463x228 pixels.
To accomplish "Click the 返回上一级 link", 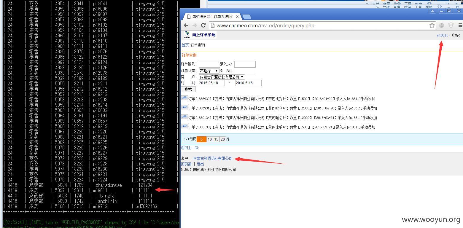I will pyautogui.click(x=190, y=148).
